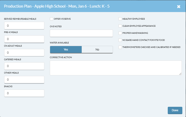Close the Production Plan dialog with X

click(179, 7)
